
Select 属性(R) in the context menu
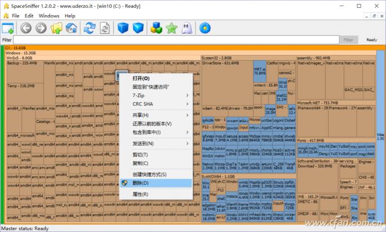[156, 194]
